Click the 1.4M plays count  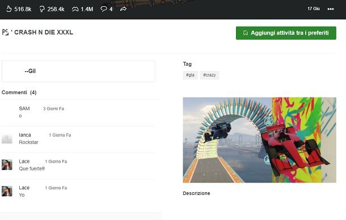coord(87,9)
